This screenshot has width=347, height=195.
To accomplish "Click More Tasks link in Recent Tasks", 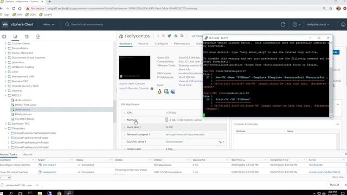I will [x=338, y=177].
